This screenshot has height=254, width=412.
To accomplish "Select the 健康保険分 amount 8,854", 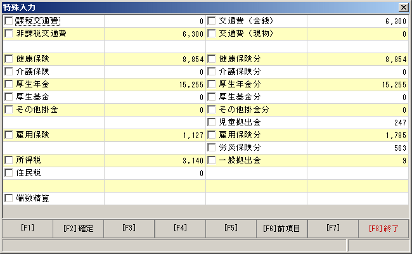I will point(357,59).
